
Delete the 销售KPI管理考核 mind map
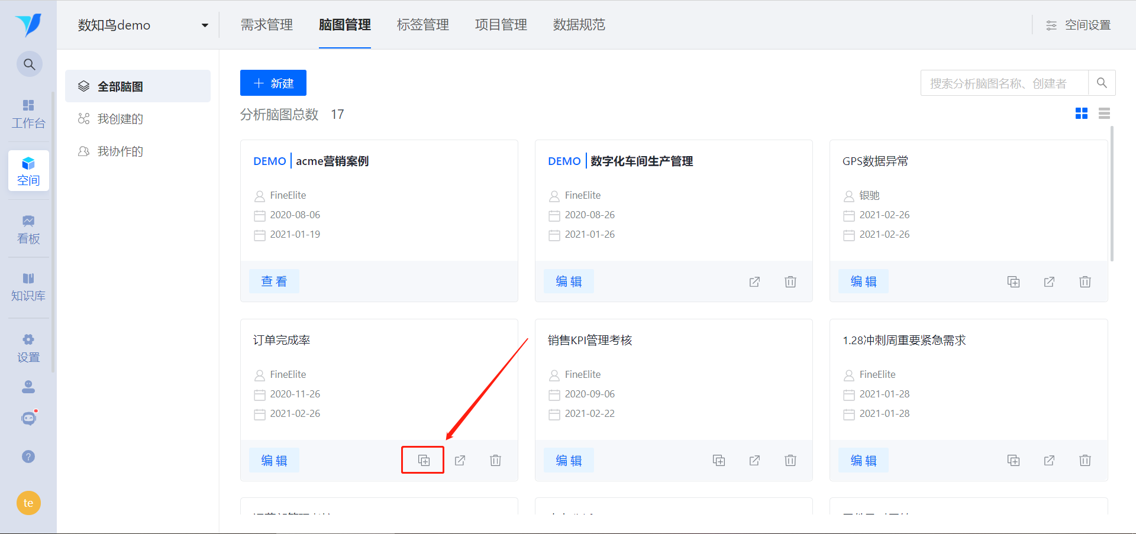coord(790,460)
